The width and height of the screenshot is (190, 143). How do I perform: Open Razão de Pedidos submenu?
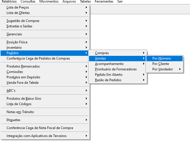(x=118, y=80)
